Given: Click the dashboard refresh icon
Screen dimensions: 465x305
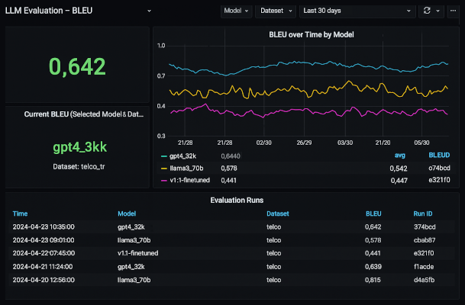Looking at the screenshot, I should click(427, 11).
